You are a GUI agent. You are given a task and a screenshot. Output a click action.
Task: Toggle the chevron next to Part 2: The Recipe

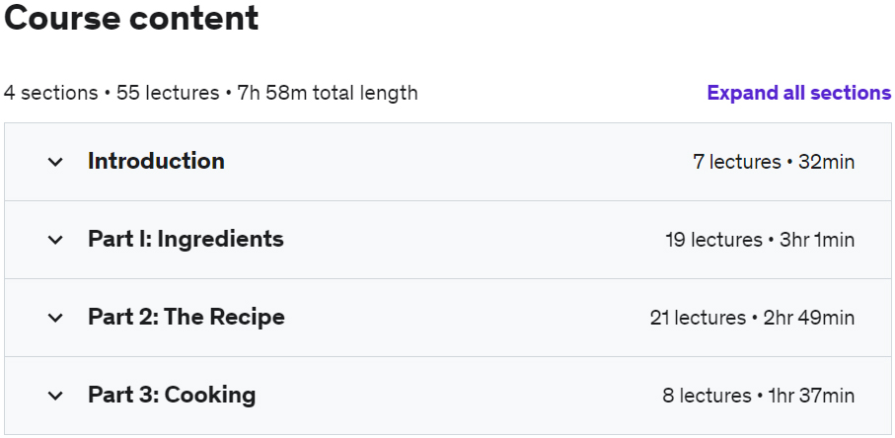pyautogui.click(x=55, y=318)
